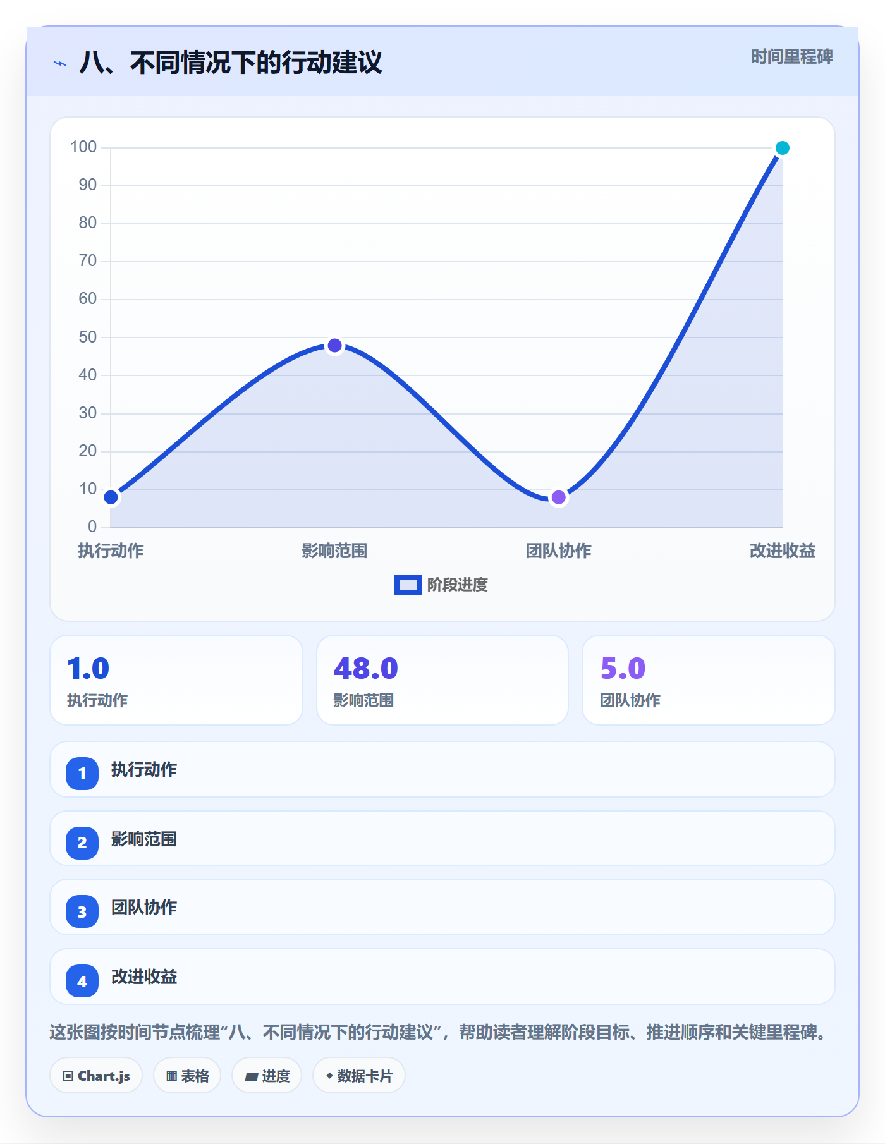Click the 1.0 stat value

click(88, 669)
